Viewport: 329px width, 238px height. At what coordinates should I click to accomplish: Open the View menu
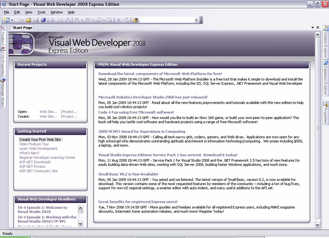(28, 12)
